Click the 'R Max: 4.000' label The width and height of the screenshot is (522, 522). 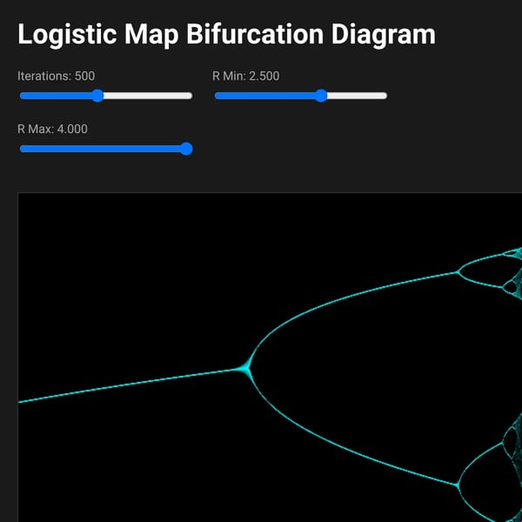click(52, 129)
